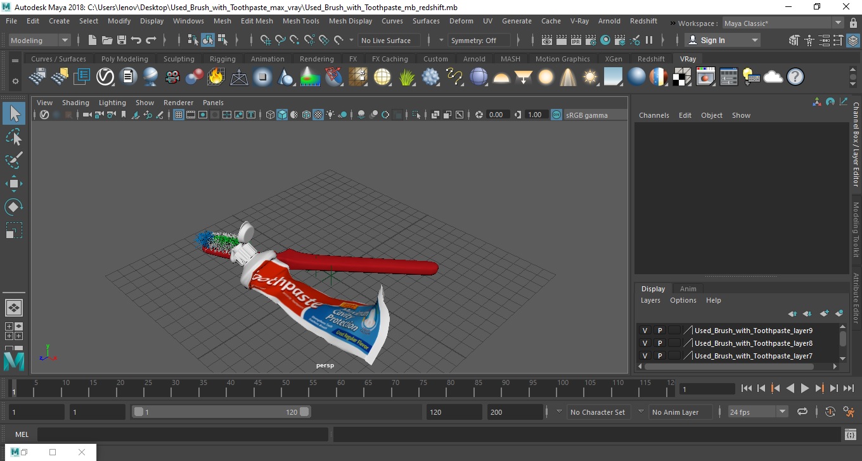The image size is (862, 461).
Task: Click the Open Scene folder icon
Action: 107,40
